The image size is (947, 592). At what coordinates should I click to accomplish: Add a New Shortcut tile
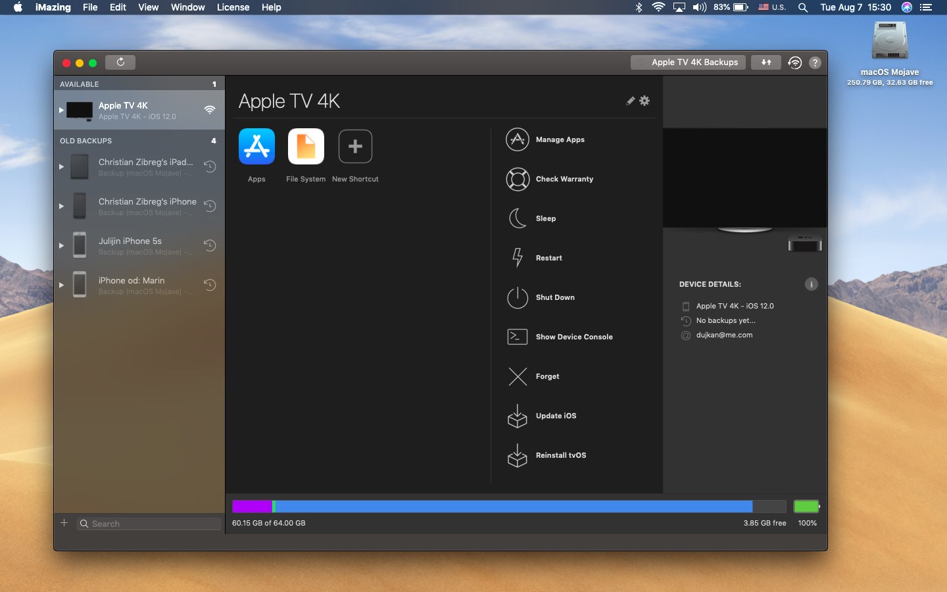pos(355,146)
